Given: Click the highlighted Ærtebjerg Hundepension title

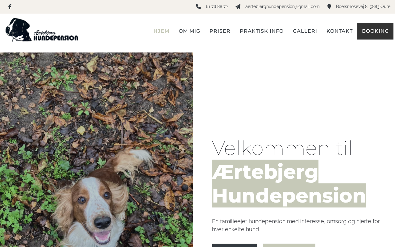Looking at the screenshot, I should 289,184.
